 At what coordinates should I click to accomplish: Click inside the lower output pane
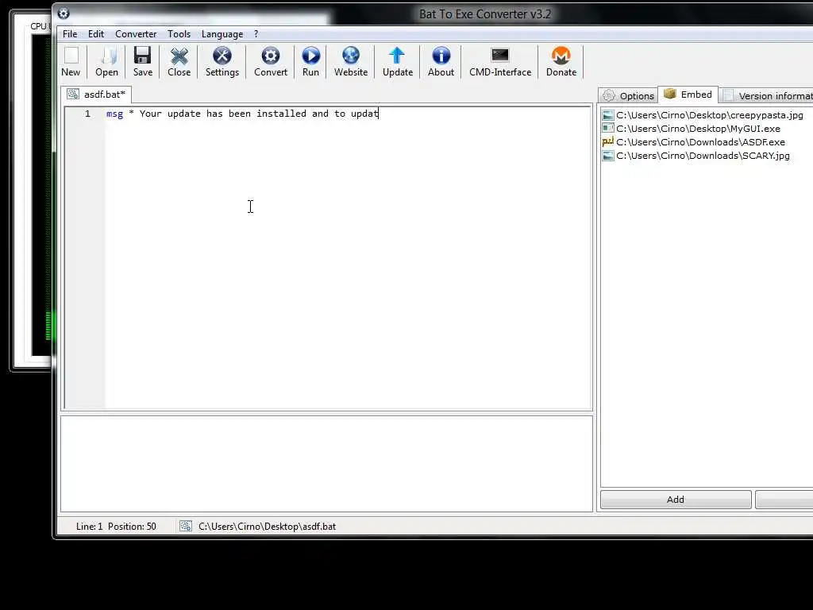[x=326, y=464]
